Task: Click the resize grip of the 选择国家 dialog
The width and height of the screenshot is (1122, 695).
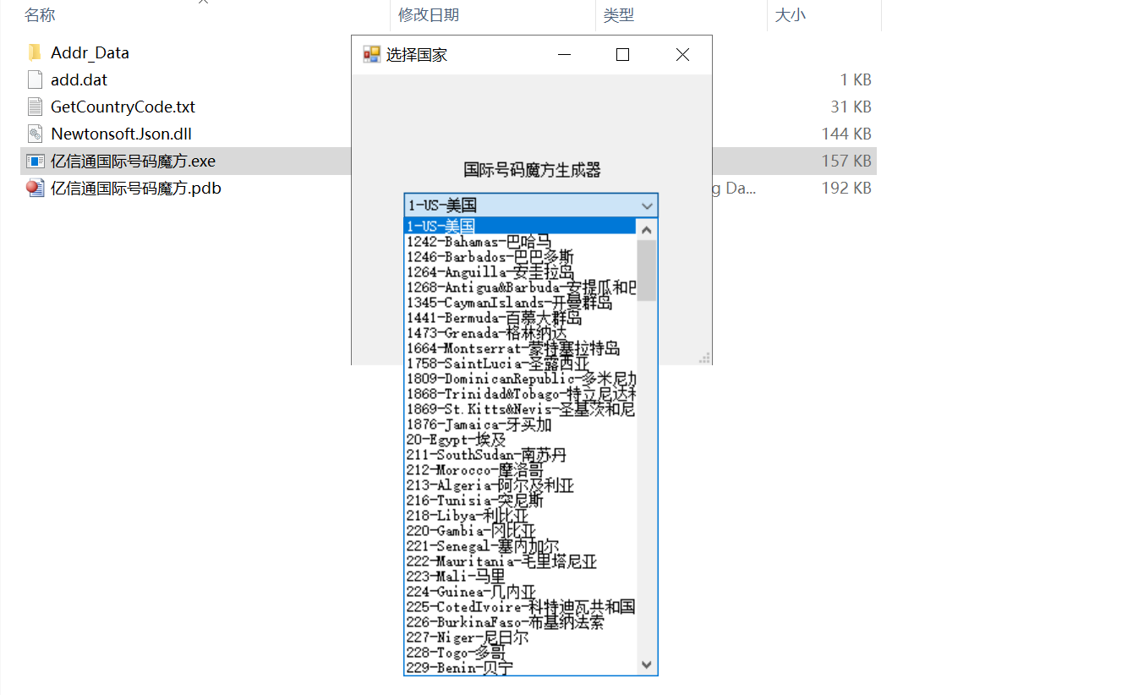Action: (704, 358)
